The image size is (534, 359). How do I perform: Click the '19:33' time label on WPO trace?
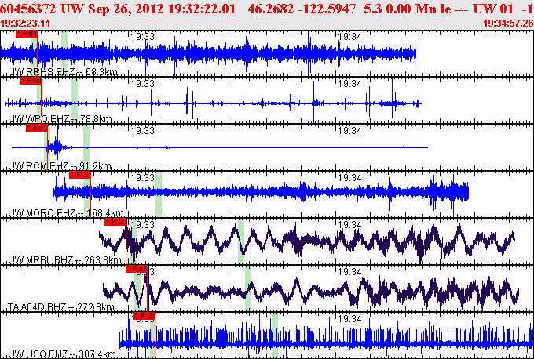[x=143, y=83]
